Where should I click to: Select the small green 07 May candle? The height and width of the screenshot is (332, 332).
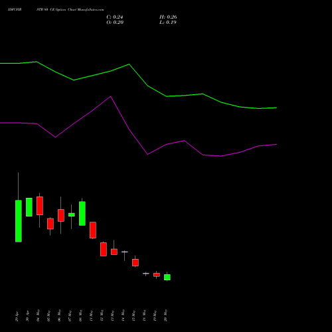[72, 214]
